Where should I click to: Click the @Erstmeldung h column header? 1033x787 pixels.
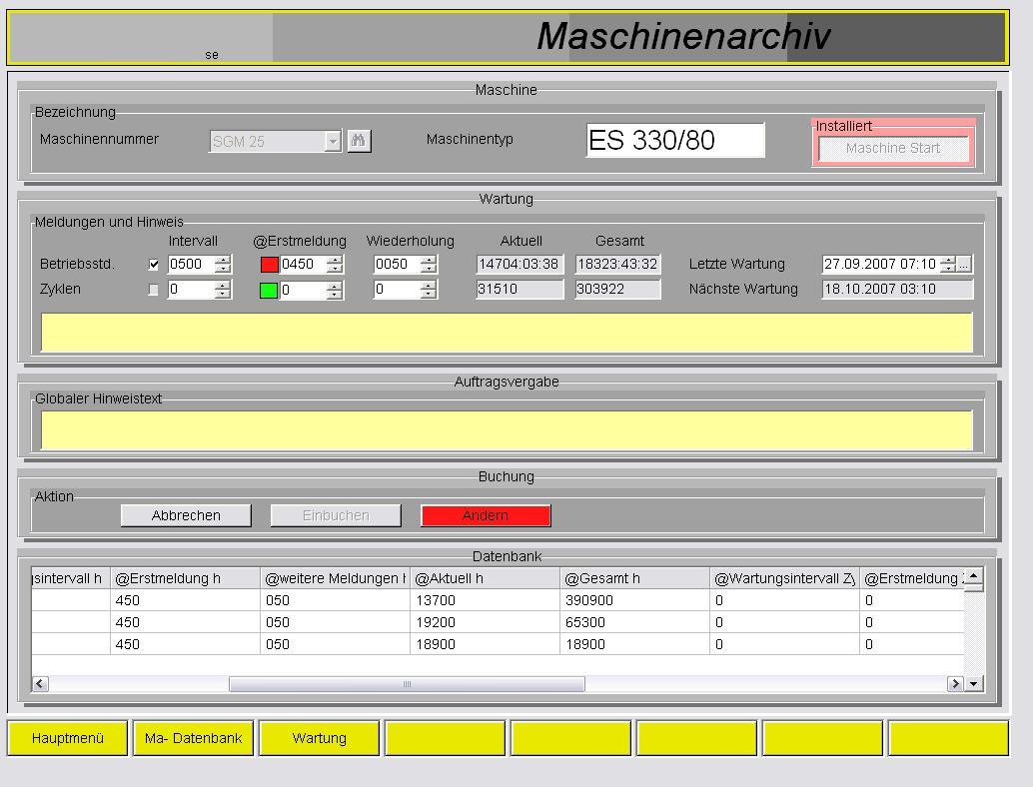pyautogui.click(x=185, y=578)
